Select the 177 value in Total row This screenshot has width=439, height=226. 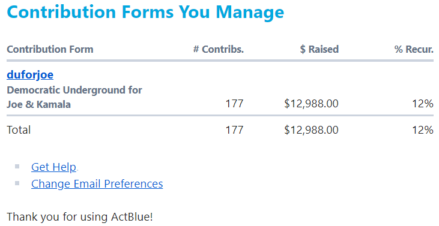pos(235,130)
